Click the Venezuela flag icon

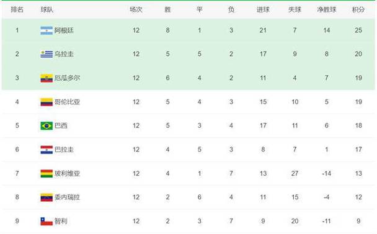pyautogui.click(x=47, y=197)
